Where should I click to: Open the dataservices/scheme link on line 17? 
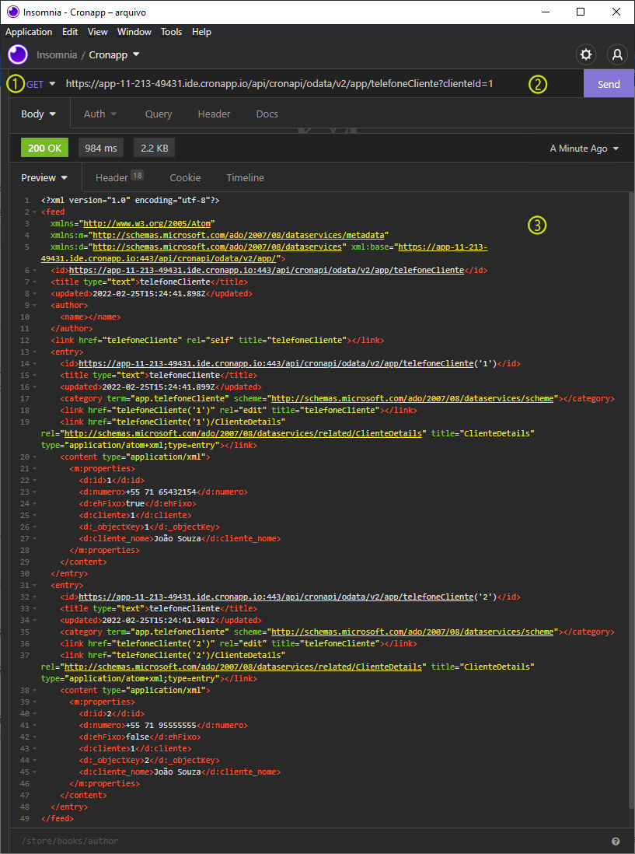(x=413, y=399)
